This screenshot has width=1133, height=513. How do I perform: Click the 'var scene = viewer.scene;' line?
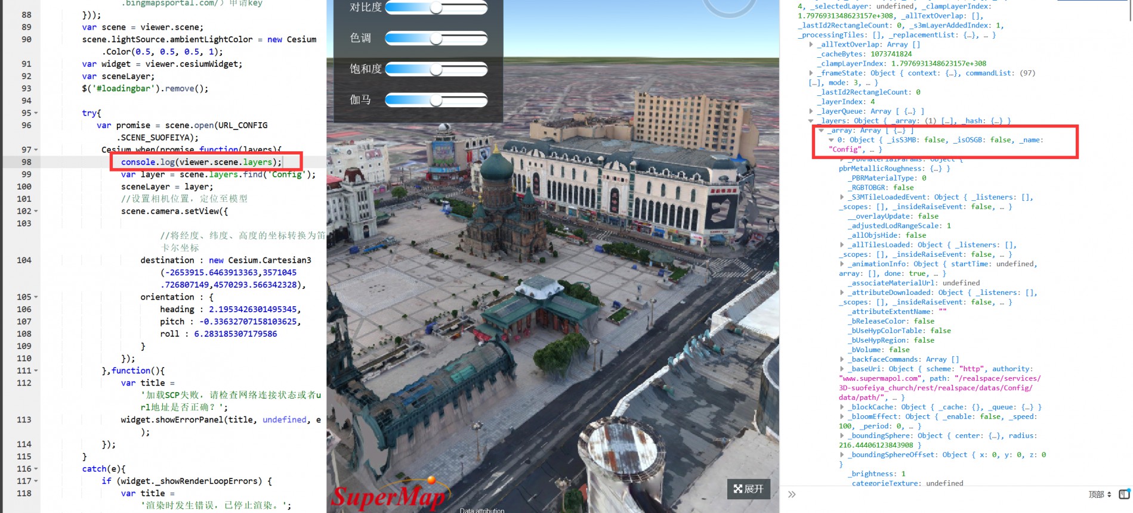[143, 27]
